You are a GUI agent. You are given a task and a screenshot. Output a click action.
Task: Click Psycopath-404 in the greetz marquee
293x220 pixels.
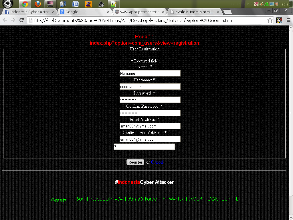pos(106,199)
